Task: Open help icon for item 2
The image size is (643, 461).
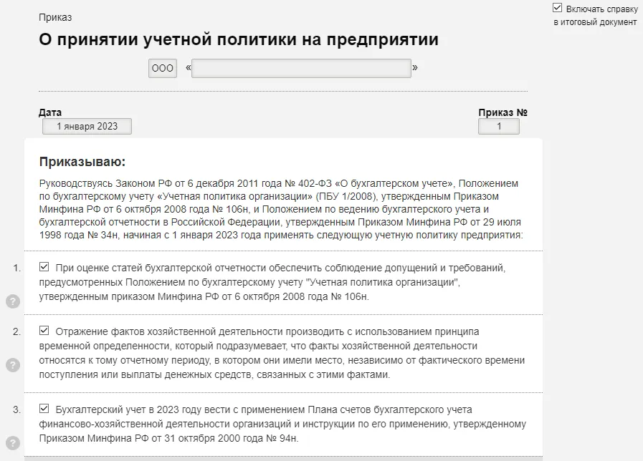Action: (13, 365)
